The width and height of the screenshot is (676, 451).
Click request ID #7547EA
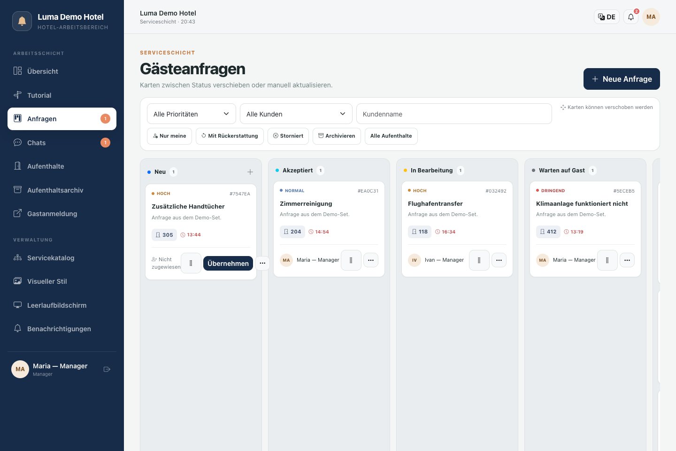(240, 194)
